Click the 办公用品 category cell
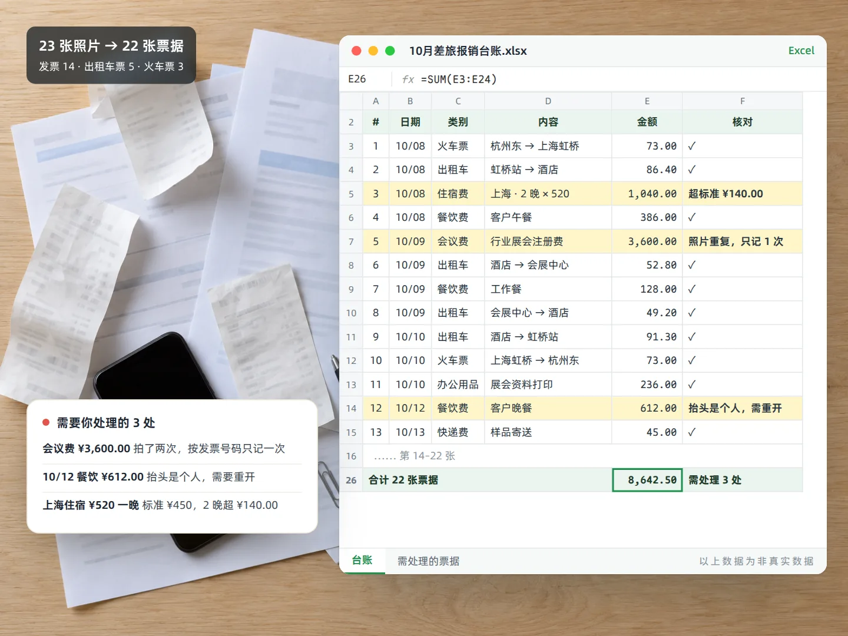Viewport: 848px width, 636px height. 458,385
